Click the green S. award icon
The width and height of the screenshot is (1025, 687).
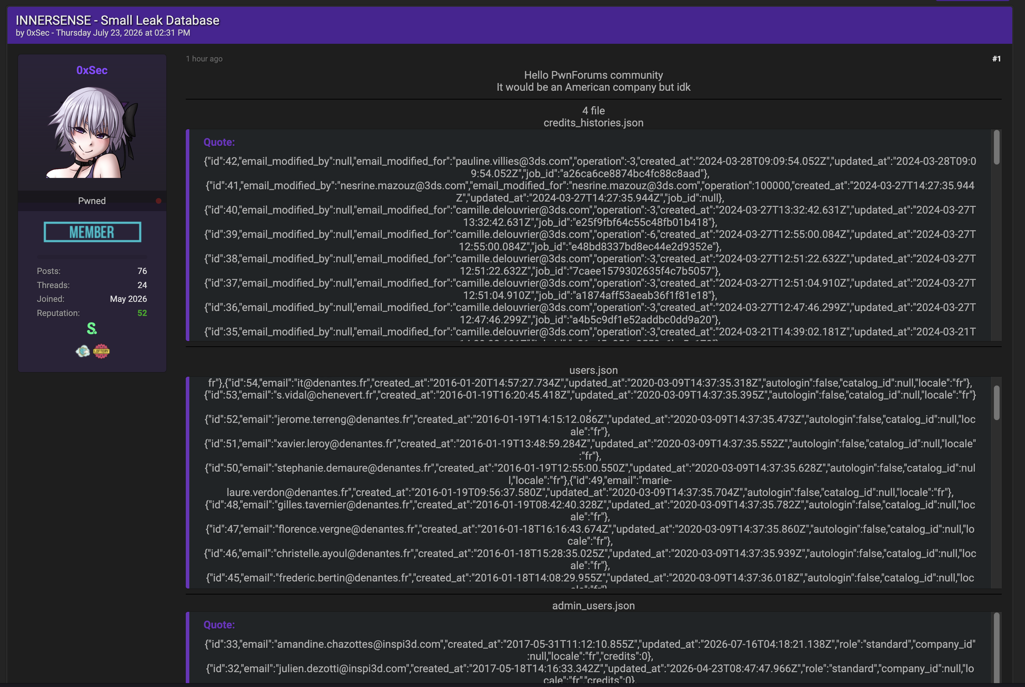click(x=91, y=329)
